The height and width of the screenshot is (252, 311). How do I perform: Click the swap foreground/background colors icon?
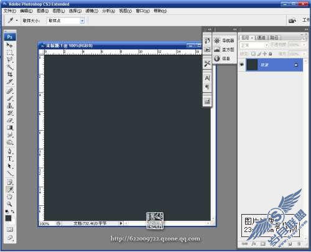12,212
